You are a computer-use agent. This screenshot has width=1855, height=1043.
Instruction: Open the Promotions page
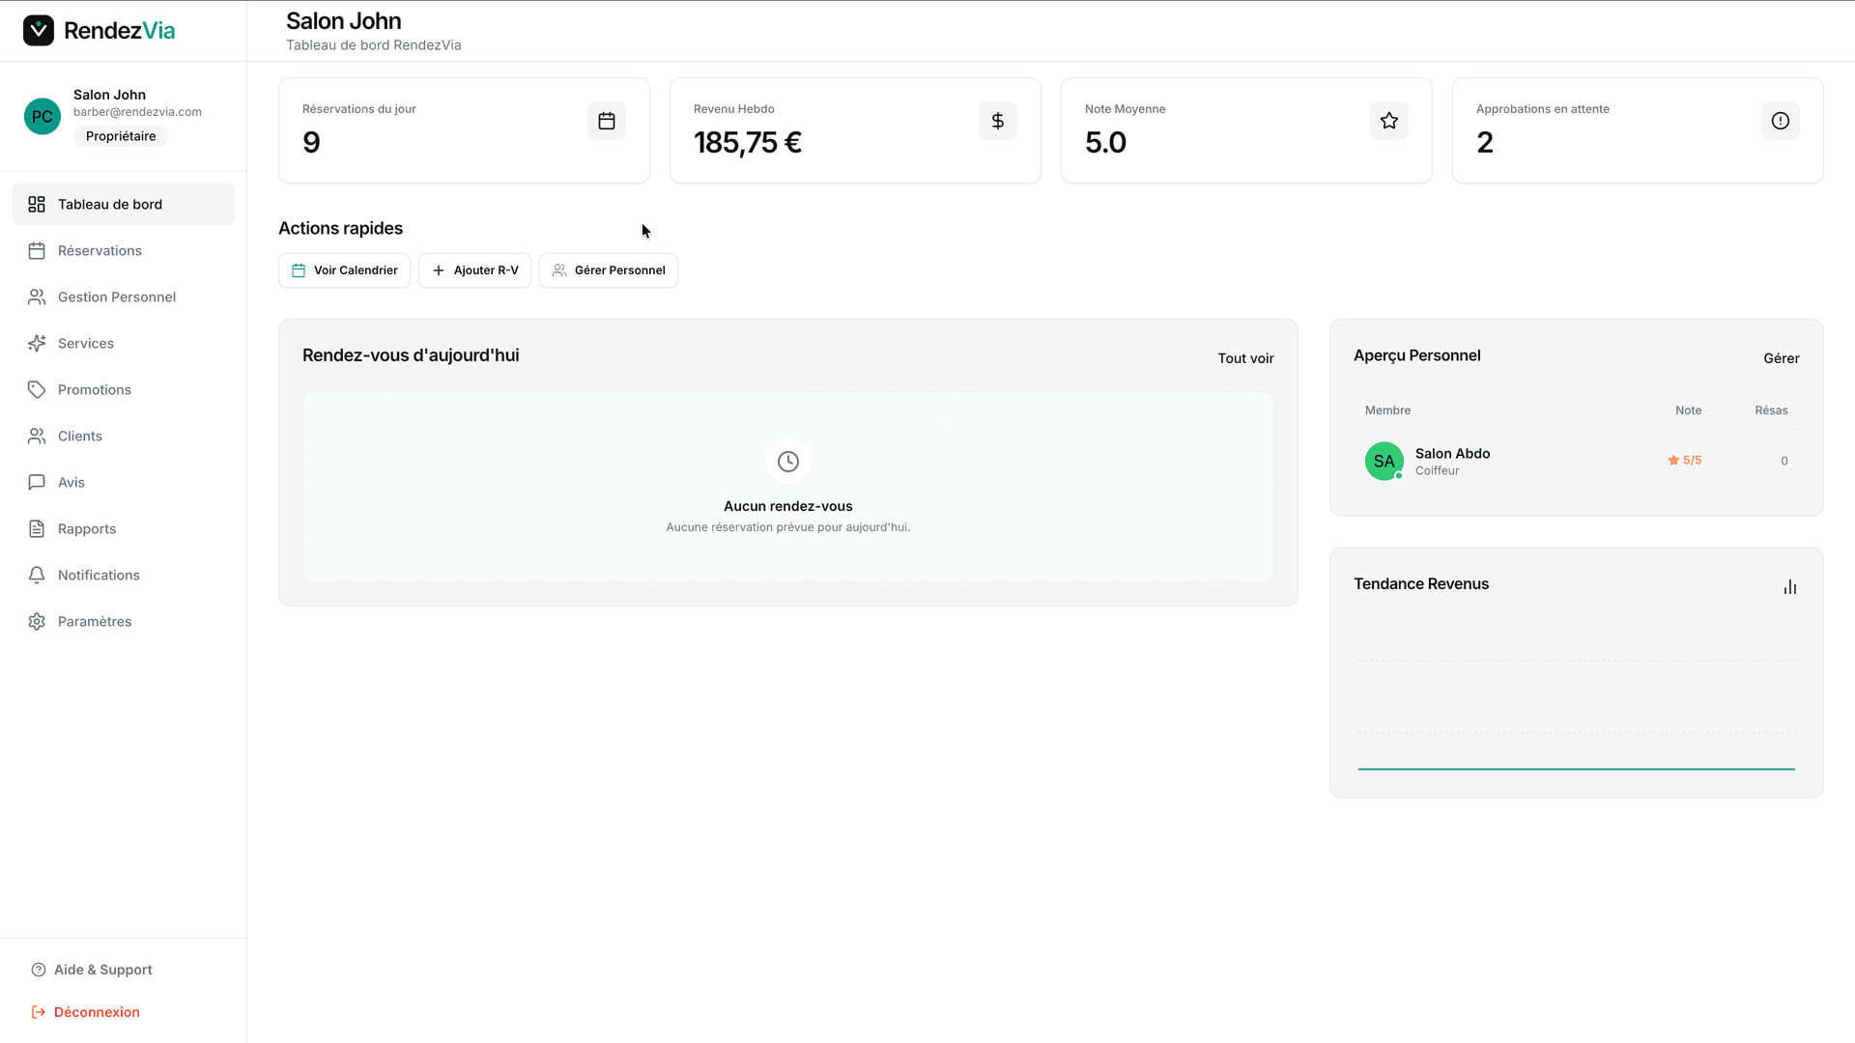pyautogui.click(x=123, y=390)
